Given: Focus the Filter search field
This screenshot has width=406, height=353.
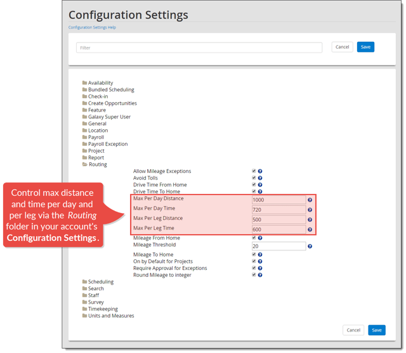Looking at the screenshot, I should [199, 48].
